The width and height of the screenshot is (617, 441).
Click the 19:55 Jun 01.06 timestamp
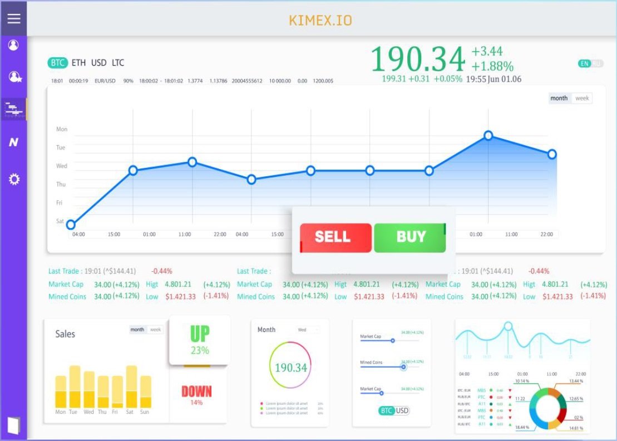494,79
